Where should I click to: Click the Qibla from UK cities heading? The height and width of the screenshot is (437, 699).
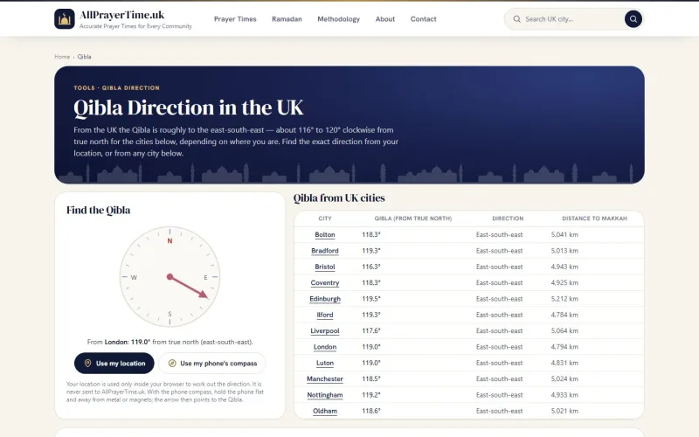point(339,198)
